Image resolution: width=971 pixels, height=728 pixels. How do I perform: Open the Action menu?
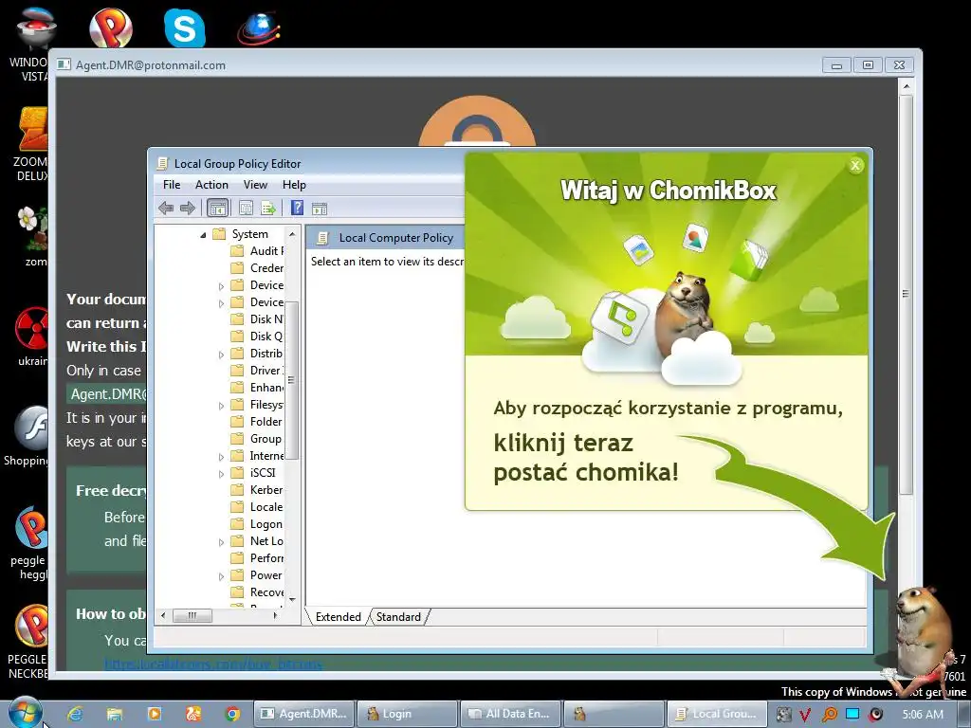click(x=211, y=185)
